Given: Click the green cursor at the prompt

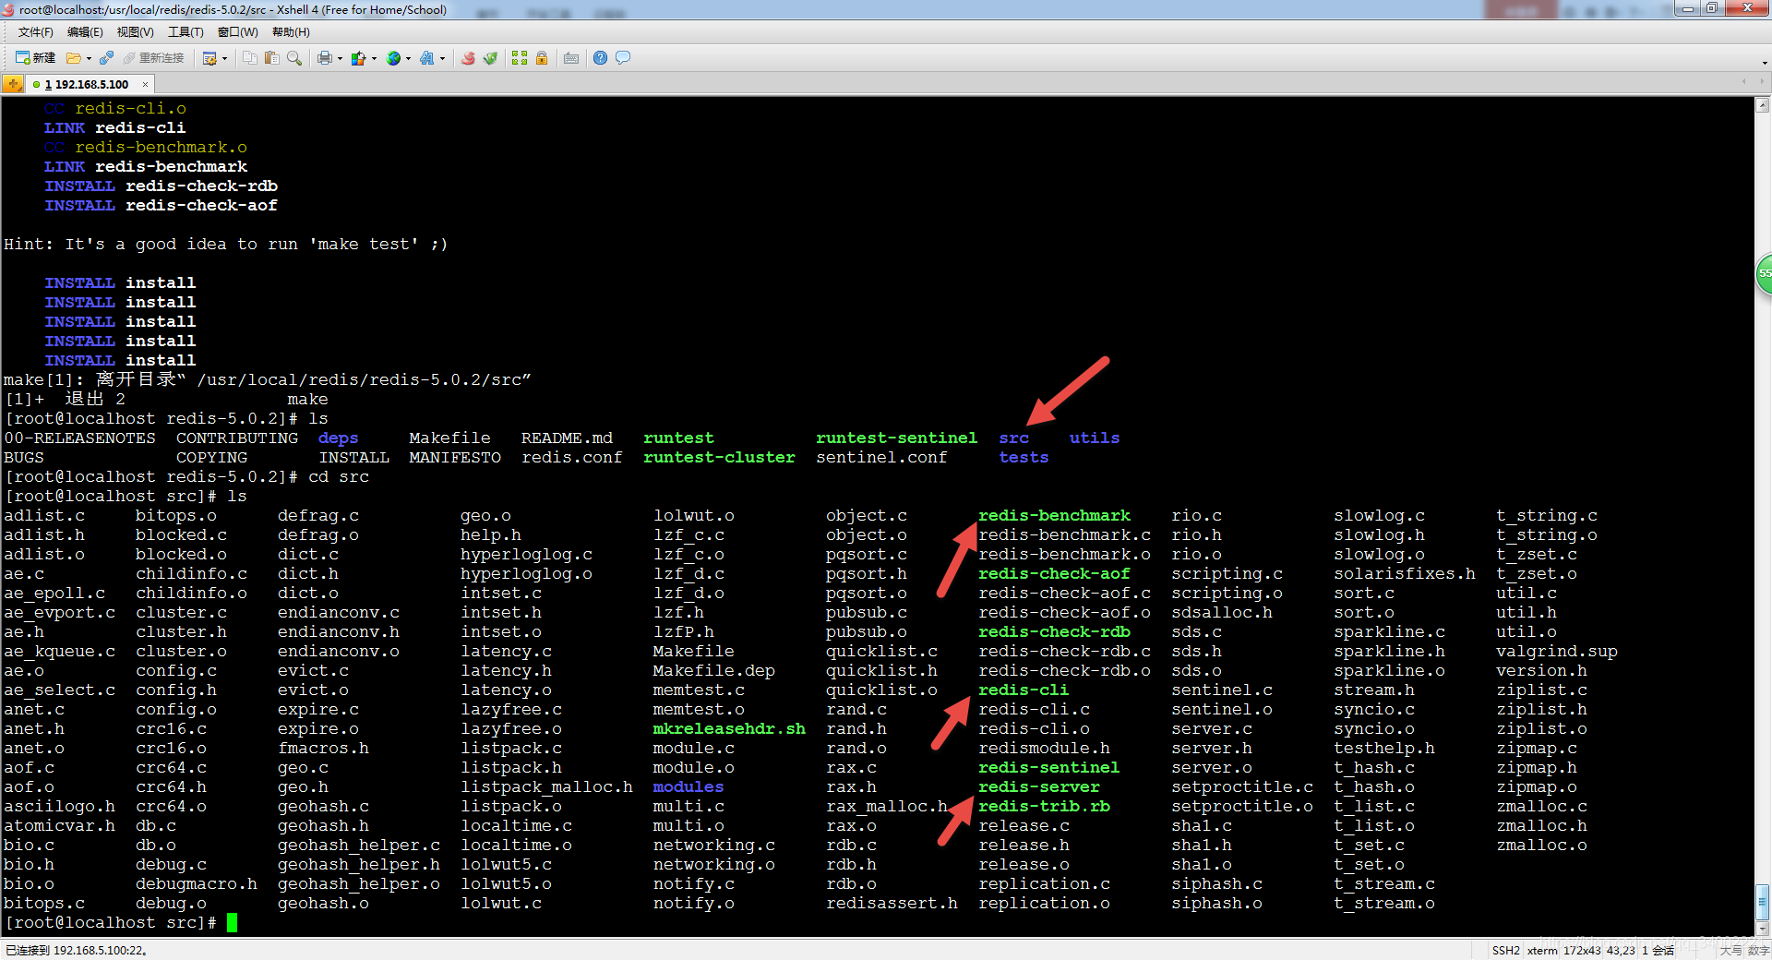Looking at the screenshot, I should [232, 923].
